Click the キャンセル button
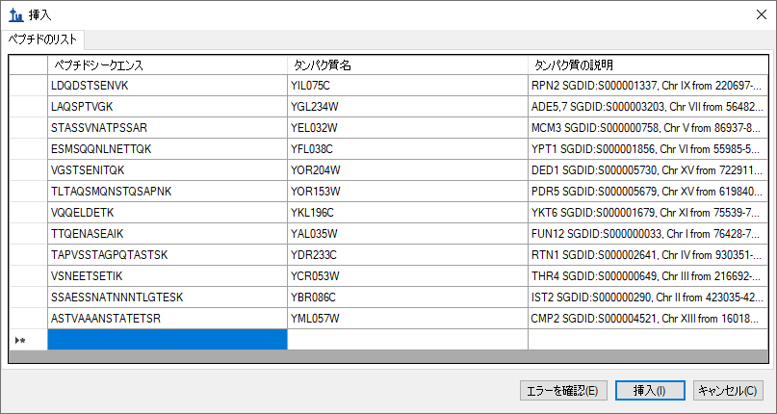This screenshot has height=414, width=777. tap(728, 391)
